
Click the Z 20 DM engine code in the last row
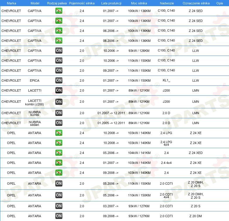click(x=196, y=216)
